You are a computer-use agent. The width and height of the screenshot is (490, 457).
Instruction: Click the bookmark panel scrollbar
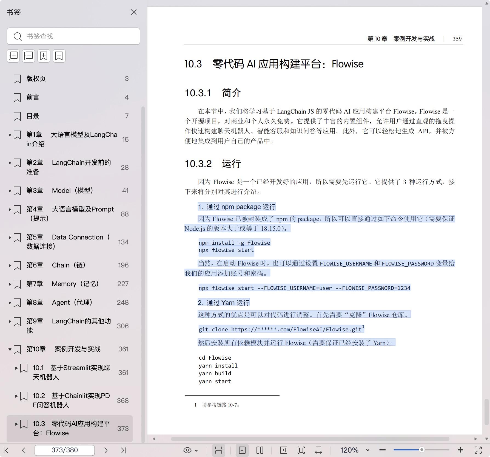[x=143, y=274]
